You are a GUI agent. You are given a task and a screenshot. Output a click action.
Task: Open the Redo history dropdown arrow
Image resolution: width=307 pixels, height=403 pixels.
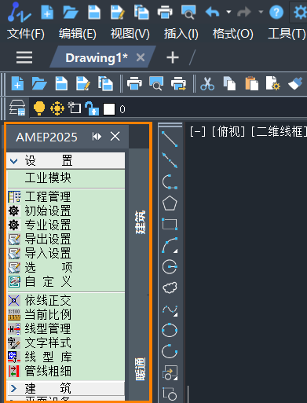coord(261,12)
